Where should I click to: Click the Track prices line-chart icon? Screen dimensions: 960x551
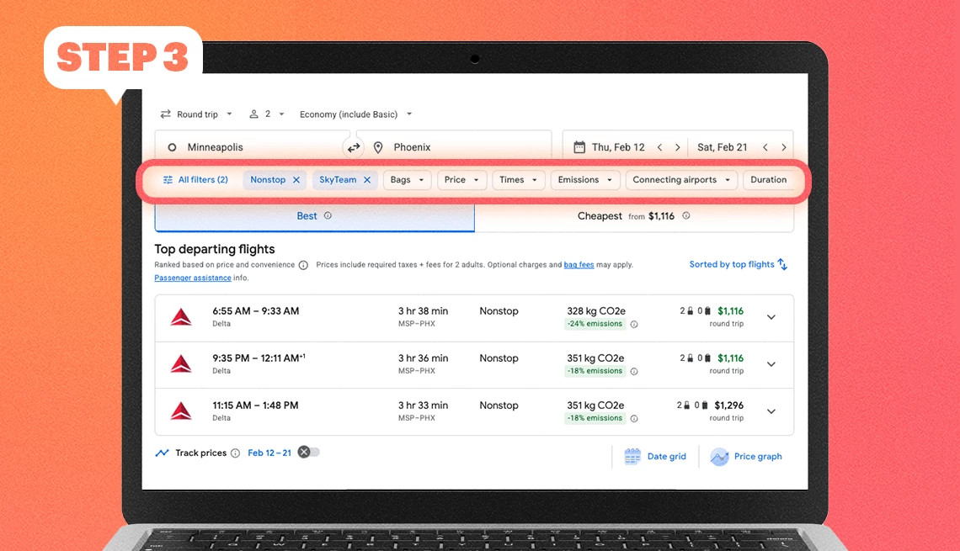[x=162, y=453]
